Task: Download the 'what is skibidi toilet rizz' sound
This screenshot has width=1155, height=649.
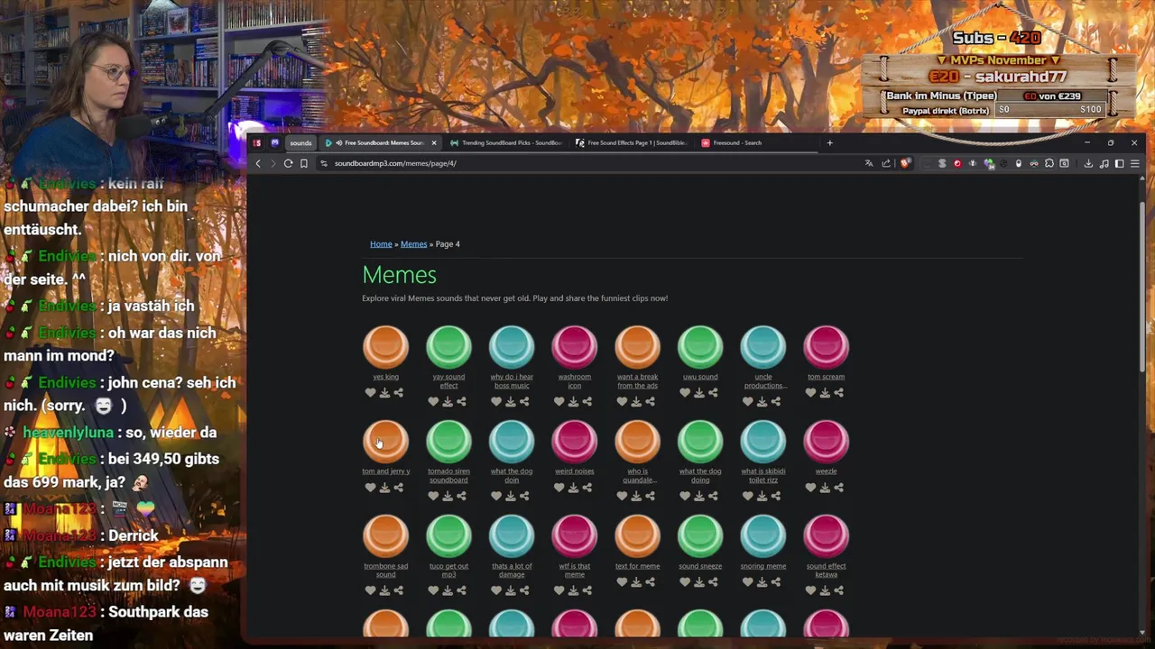Action: click(x=762, y=497)
